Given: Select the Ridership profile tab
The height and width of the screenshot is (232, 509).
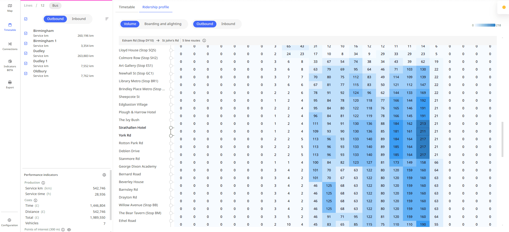Looking at the screenshot, I should (x=156, y=7).
